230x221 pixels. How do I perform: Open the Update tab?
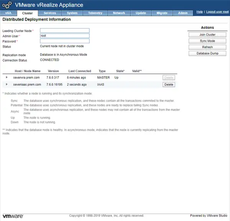141,13
